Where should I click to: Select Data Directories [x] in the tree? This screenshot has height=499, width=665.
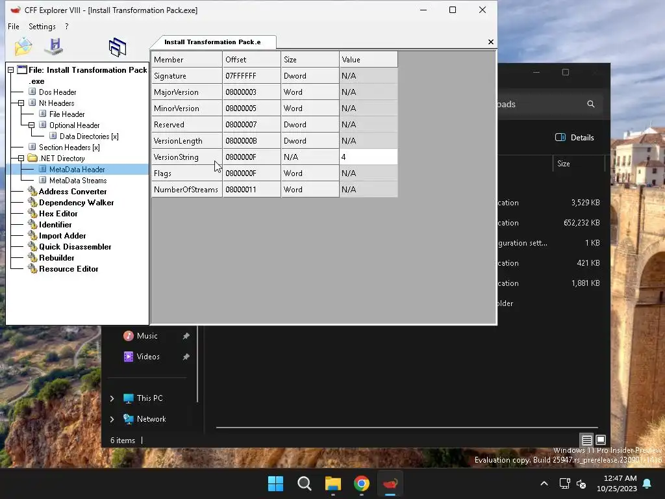coord(88,136)
